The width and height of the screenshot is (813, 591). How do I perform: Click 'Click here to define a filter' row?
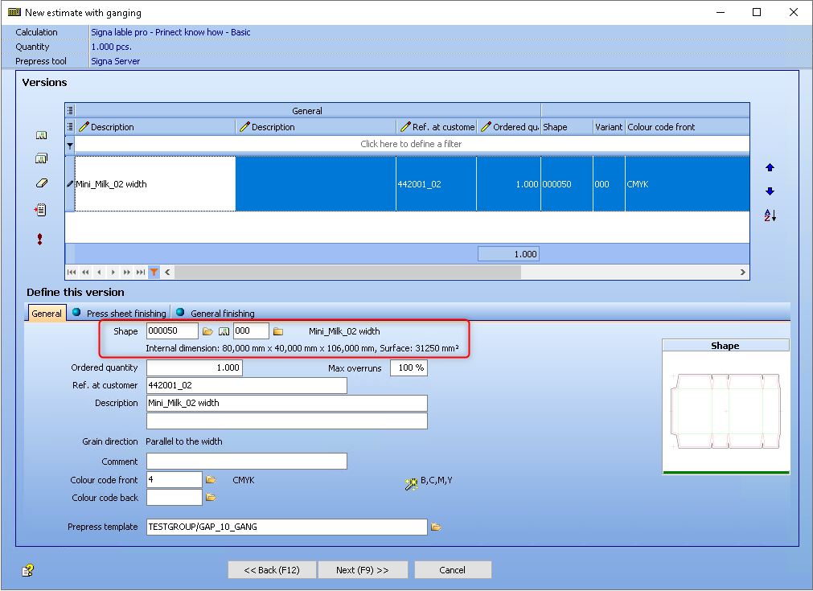pos(411,144)
